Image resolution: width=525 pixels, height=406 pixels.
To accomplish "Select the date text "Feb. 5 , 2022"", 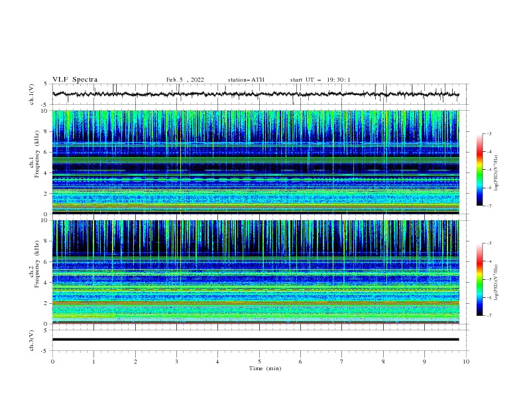I will click(185, 80).
